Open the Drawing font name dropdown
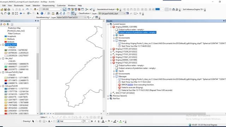Screen dimensions: 226x127 pos(82,121)
